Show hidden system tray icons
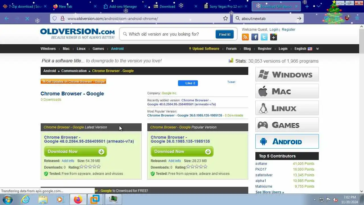Image resolution: width=364 pixels, height=205 pixels. (x=315, y=200)
